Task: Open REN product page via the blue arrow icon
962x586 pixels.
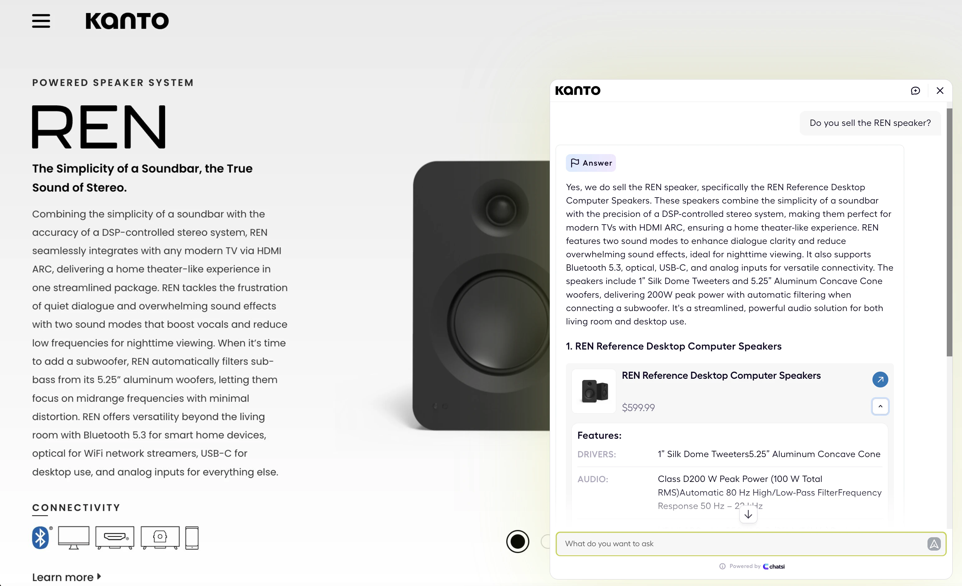Action: click(880, 380)
